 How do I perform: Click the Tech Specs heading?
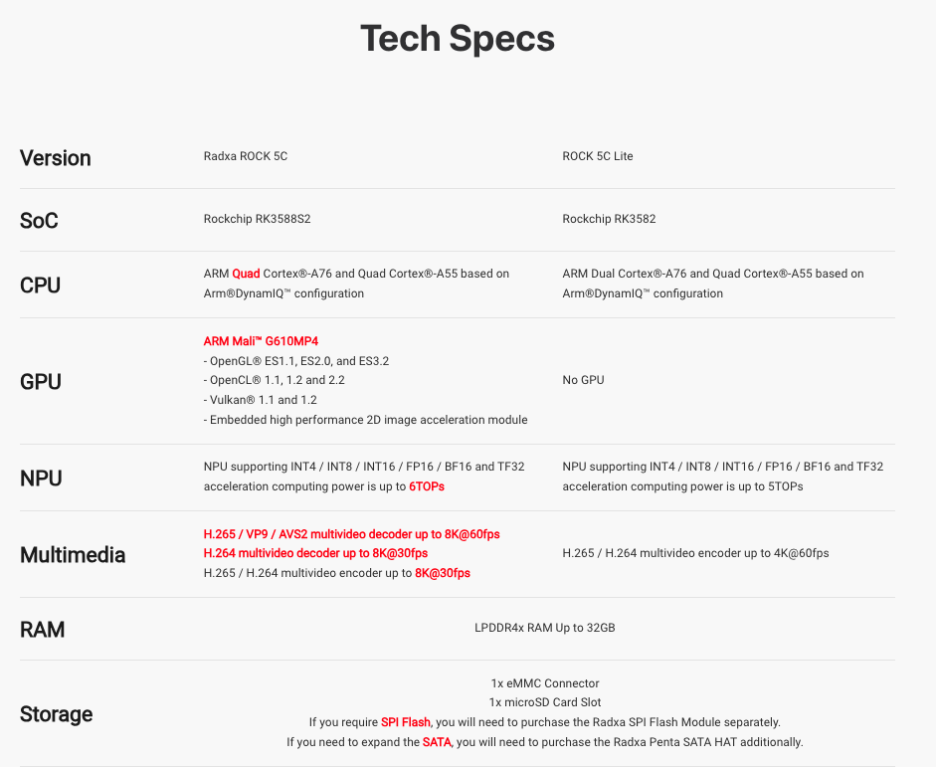point(458,39)
